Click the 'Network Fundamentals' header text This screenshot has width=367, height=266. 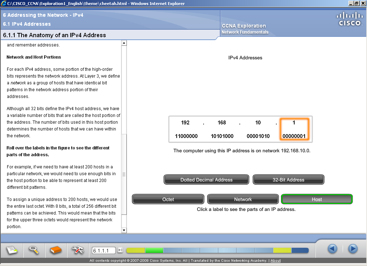245,32
